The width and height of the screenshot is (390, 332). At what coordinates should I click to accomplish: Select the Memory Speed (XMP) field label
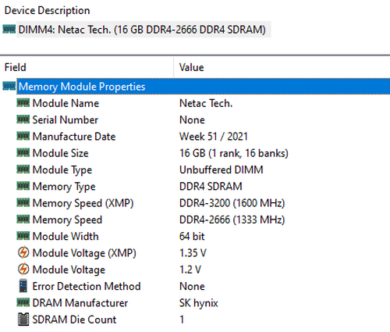[x=83, y=203]
